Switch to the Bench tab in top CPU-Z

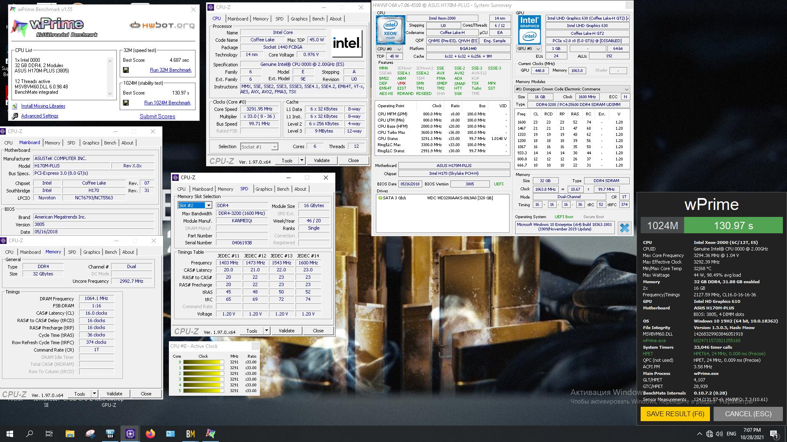318,19
